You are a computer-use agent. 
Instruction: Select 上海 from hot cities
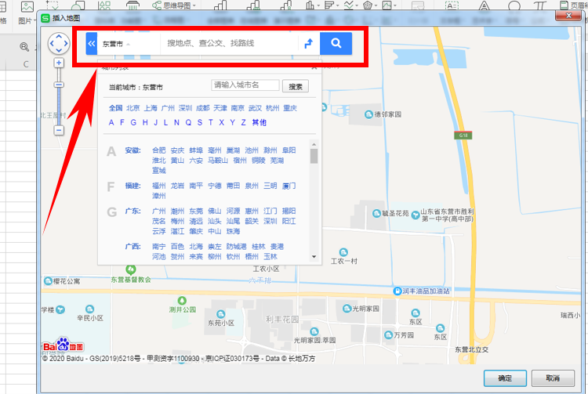(x=151, y=108)
